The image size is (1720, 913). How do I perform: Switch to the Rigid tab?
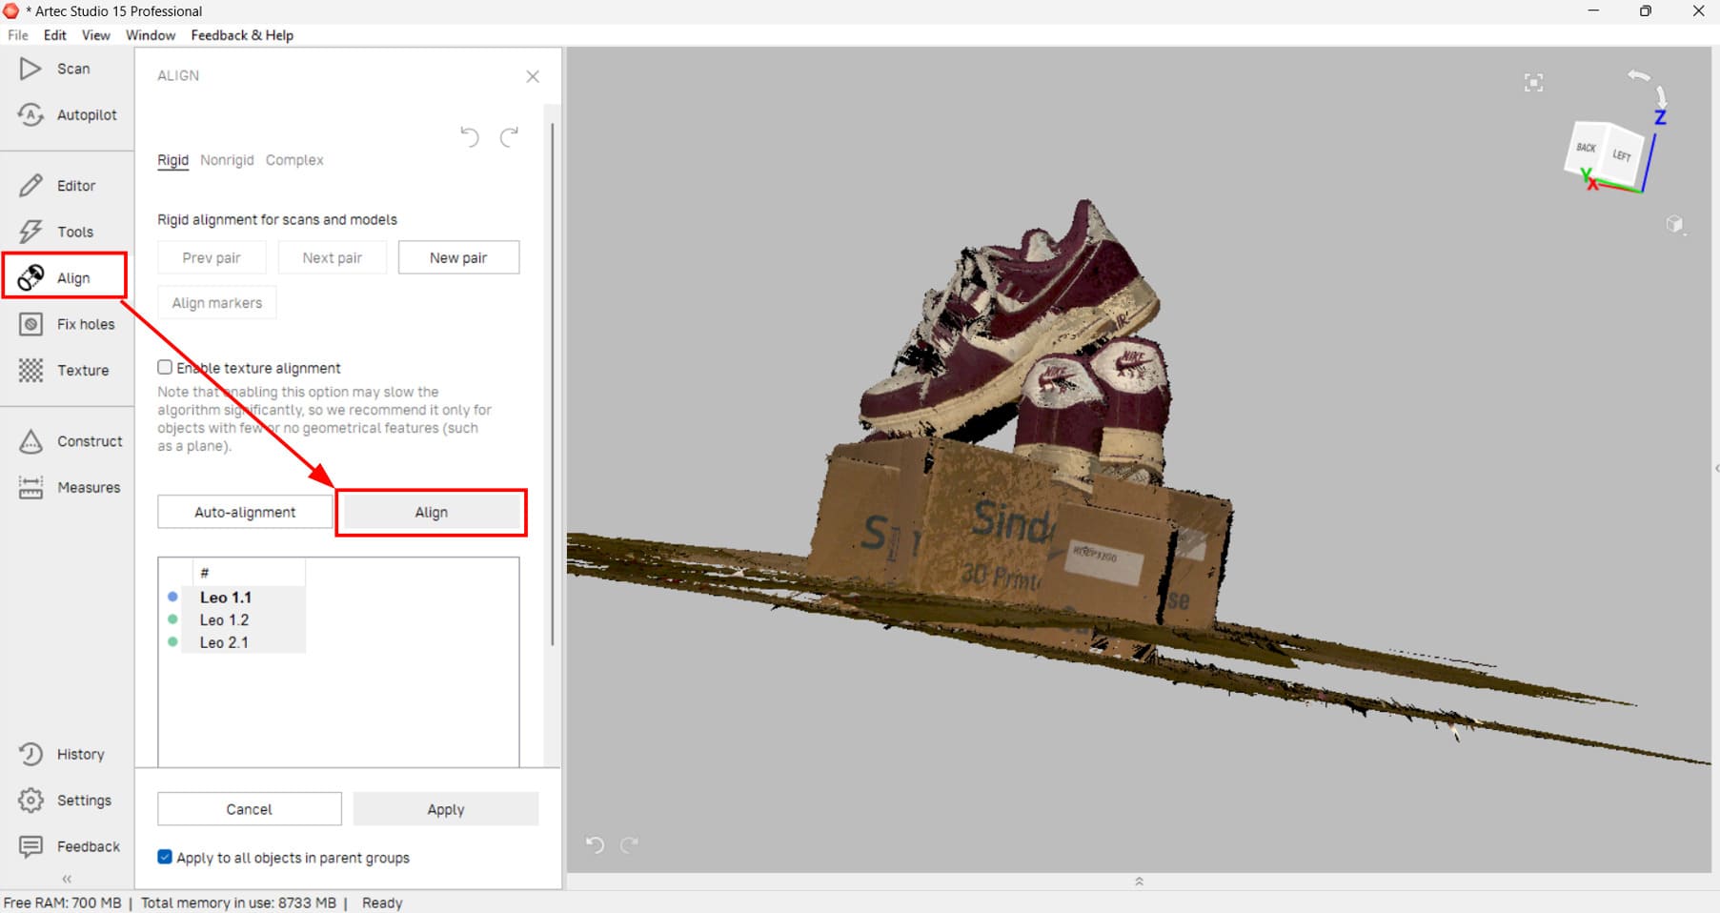(x=172, y=160)
